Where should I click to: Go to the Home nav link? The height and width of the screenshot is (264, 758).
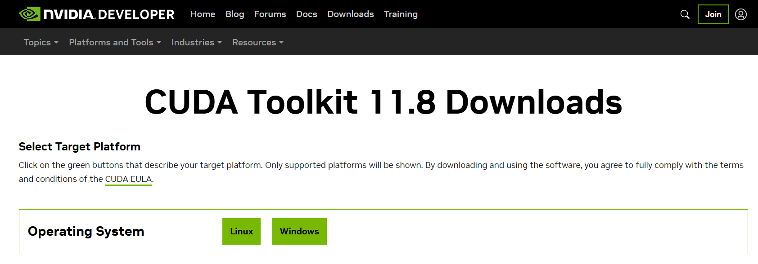point(203,14)
